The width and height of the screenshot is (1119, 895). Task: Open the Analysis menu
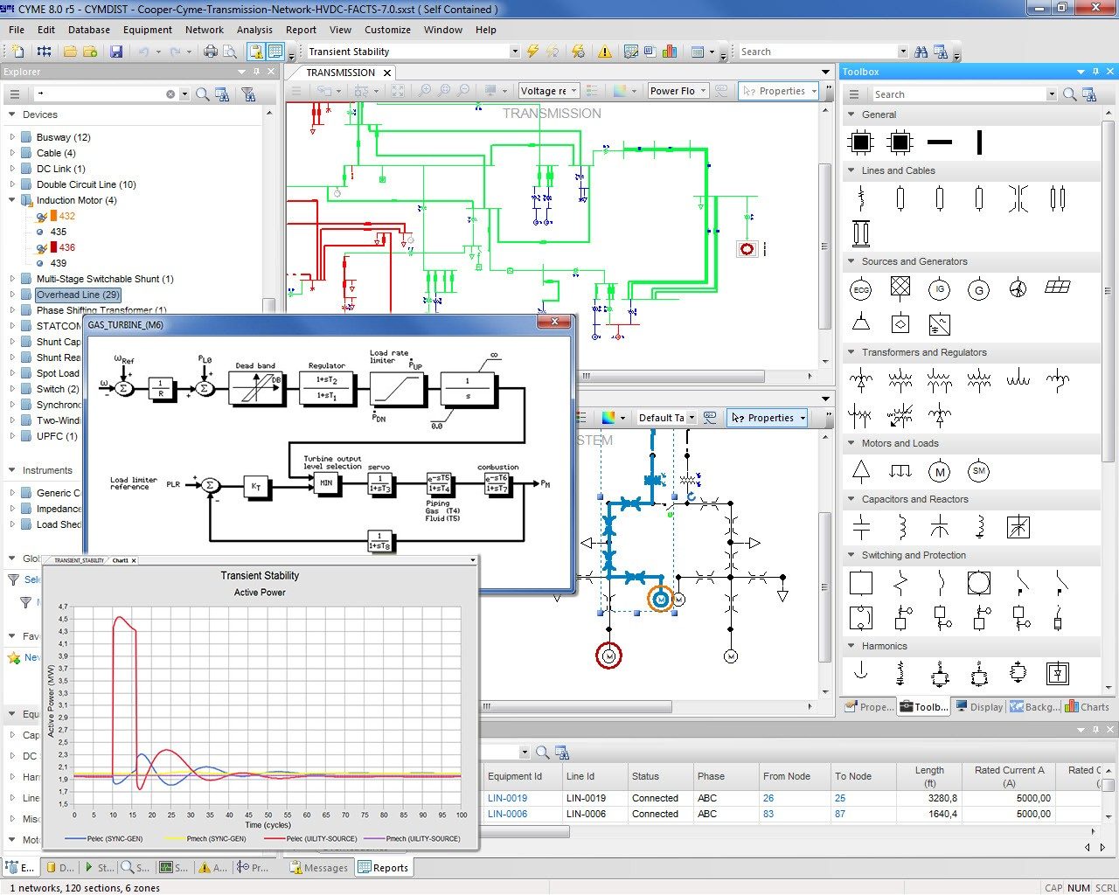pyautogui.click(x=254, y=30)
